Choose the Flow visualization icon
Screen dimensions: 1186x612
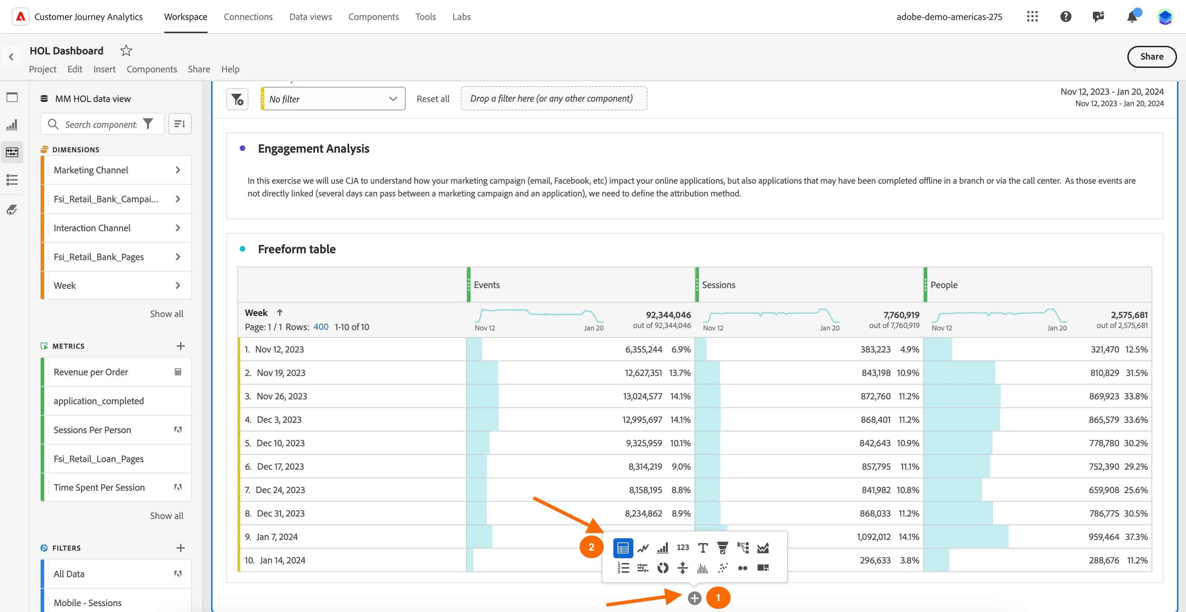(x=743, y=548)
